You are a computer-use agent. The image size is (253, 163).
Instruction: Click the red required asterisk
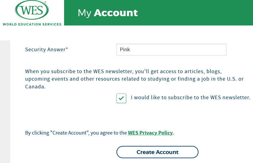(x=67, y=49)
